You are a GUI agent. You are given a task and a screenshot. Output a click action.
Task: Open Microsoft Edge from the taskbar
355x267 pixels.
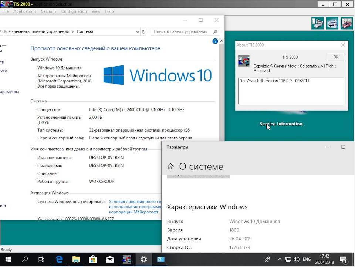(x=59, y=259)
